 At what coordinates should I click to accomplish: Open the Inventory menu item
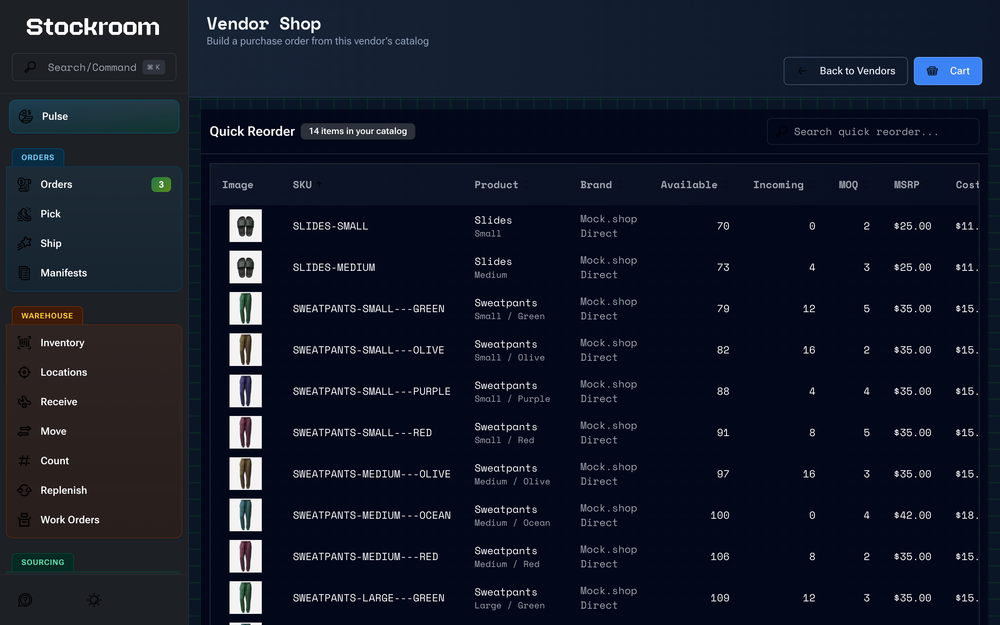94,343
